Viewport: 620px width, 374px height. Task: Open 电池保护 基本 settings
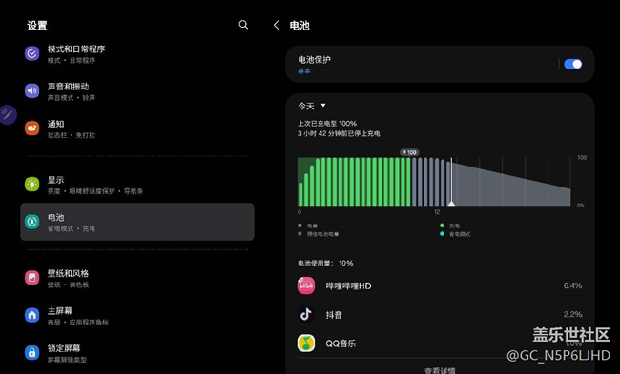(424, 65)
